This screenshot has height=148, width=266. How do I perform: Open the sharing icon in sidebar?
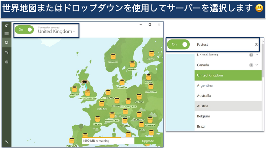coord(7,52)
